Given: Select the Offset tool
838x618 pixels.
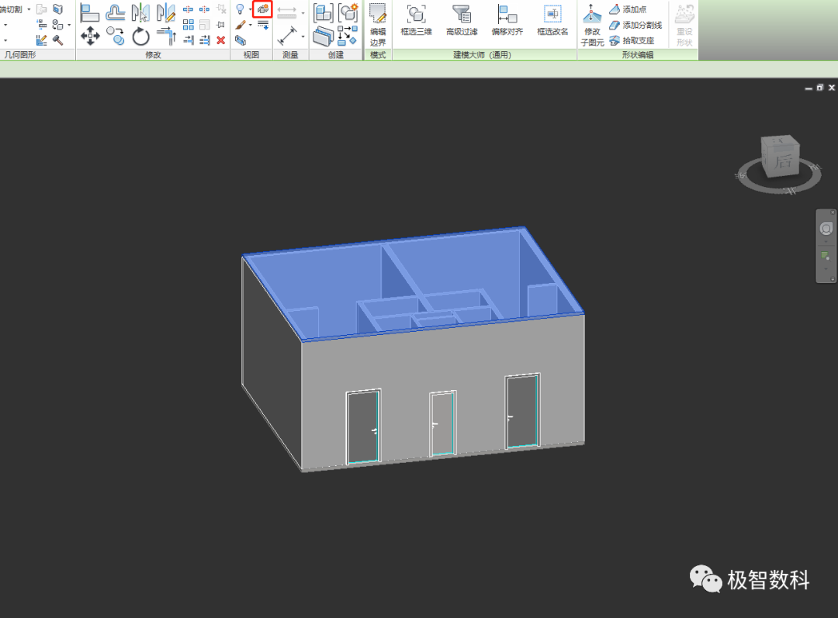Looking at the screenshot, I should tap(116, 12).
